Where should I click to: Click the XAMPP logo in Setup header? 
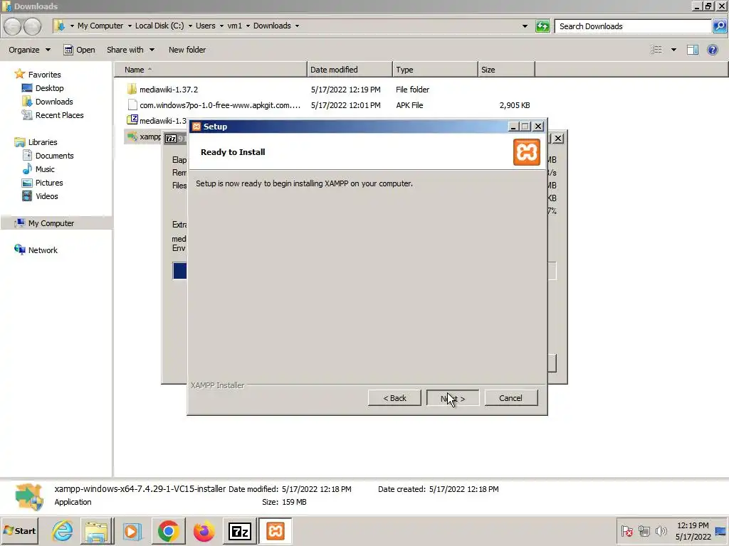tap(526, 152)
